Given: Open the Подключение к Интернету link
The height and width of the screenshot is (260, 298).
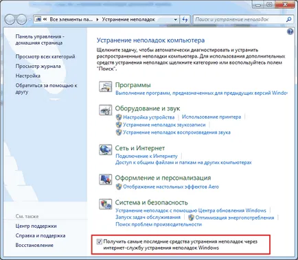Looking at the screenshot, I should (x=146, y=156).
